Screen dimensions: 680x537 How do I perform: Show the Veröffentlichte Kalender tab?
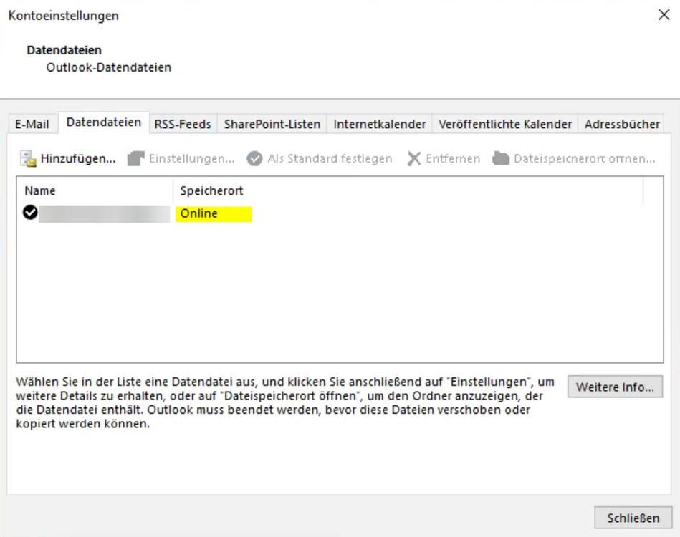tap(505, 124)
